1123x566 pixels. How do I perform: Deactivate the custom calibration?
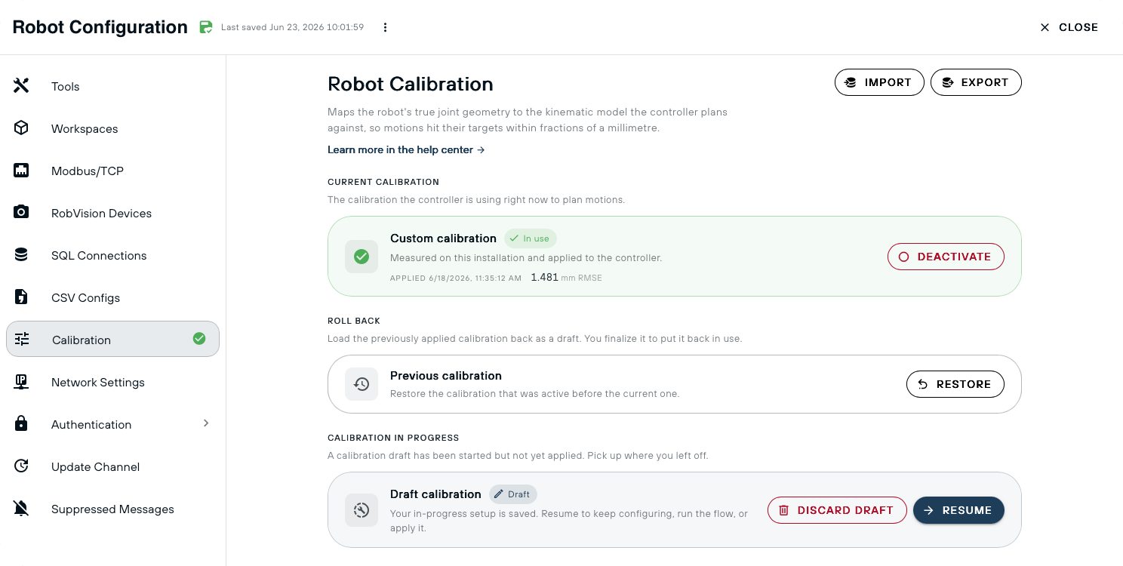point(946,257)
